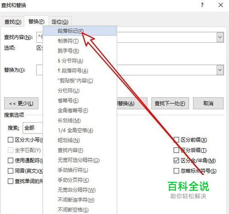The image size is (229, 214).
Task: Enable 忽略标点符号(S) checkbox
Action: point(176,171)
